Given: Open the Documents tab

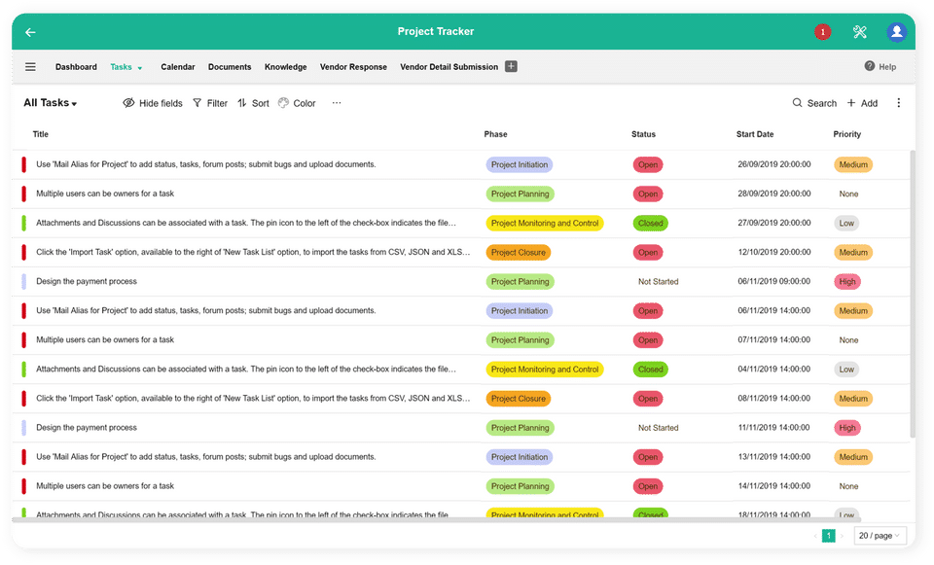Looking at the screenshot, I should 230,67.
